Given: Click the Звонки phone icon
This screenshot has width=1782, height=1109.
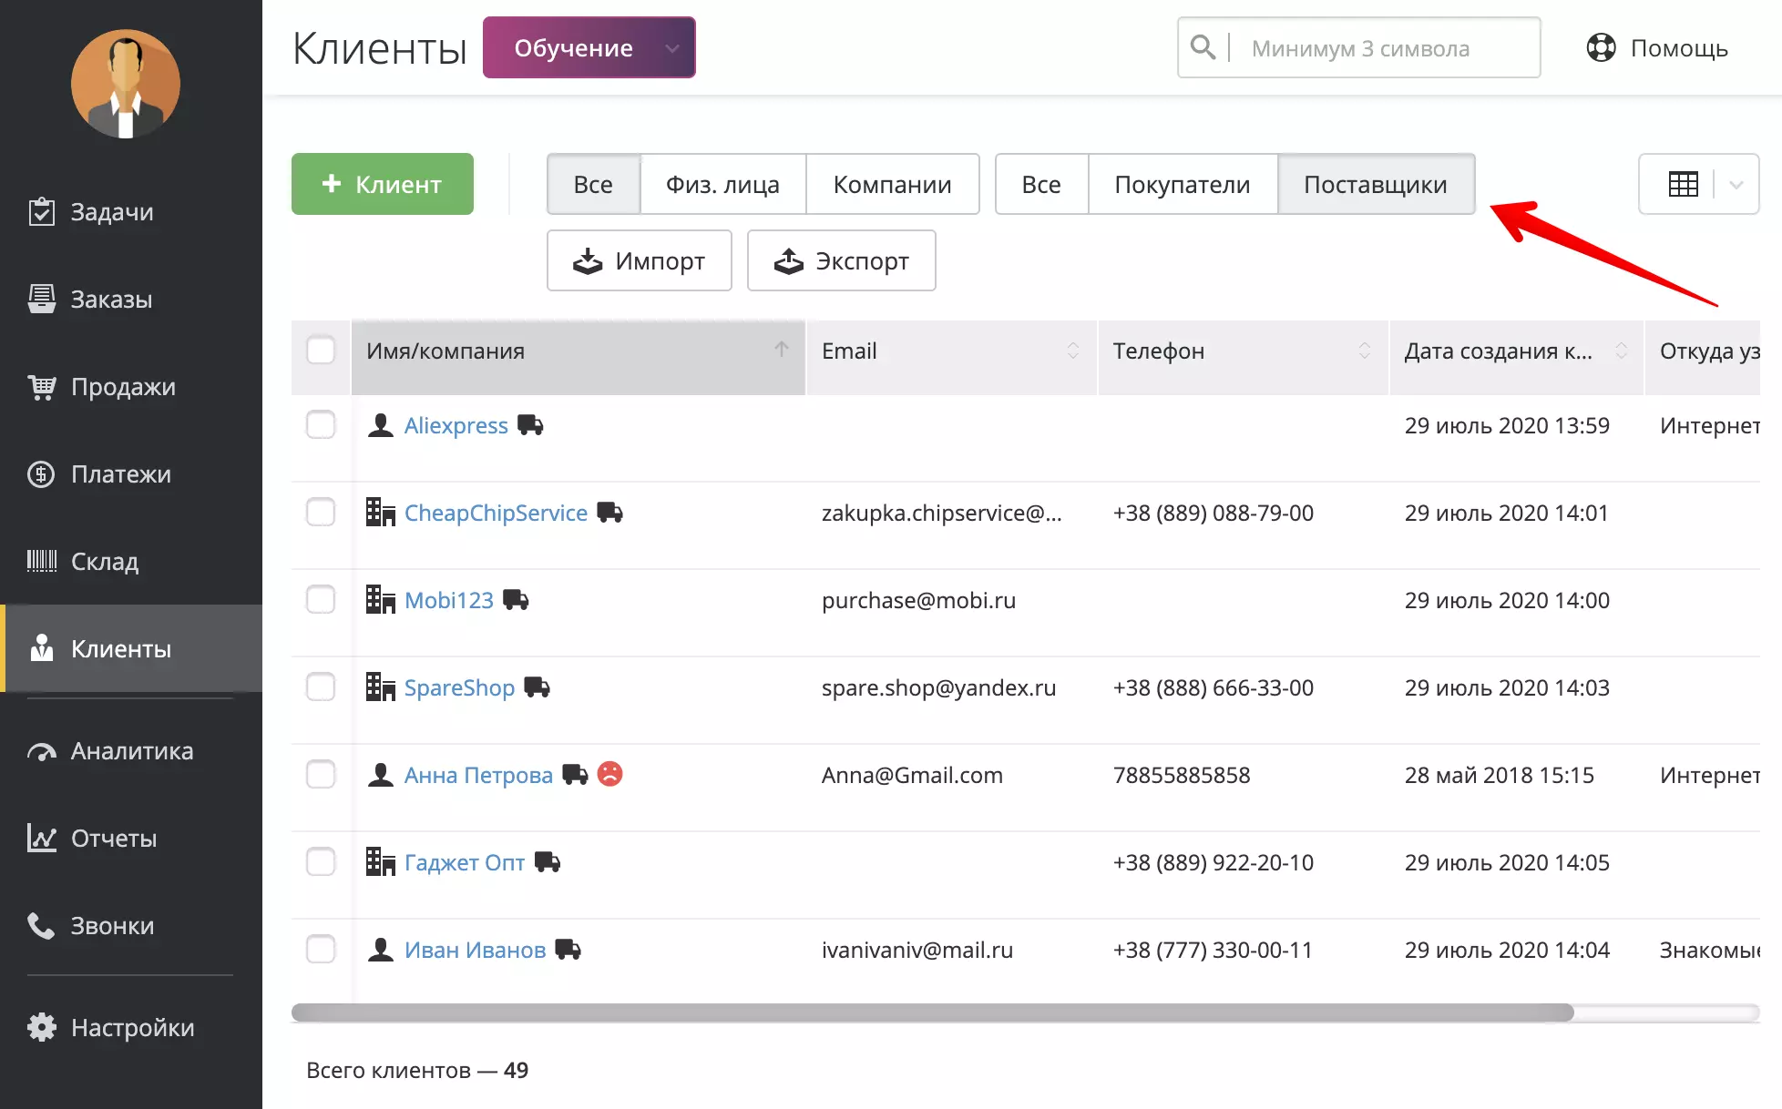Looking at the screenshot, I should point(41,925).
